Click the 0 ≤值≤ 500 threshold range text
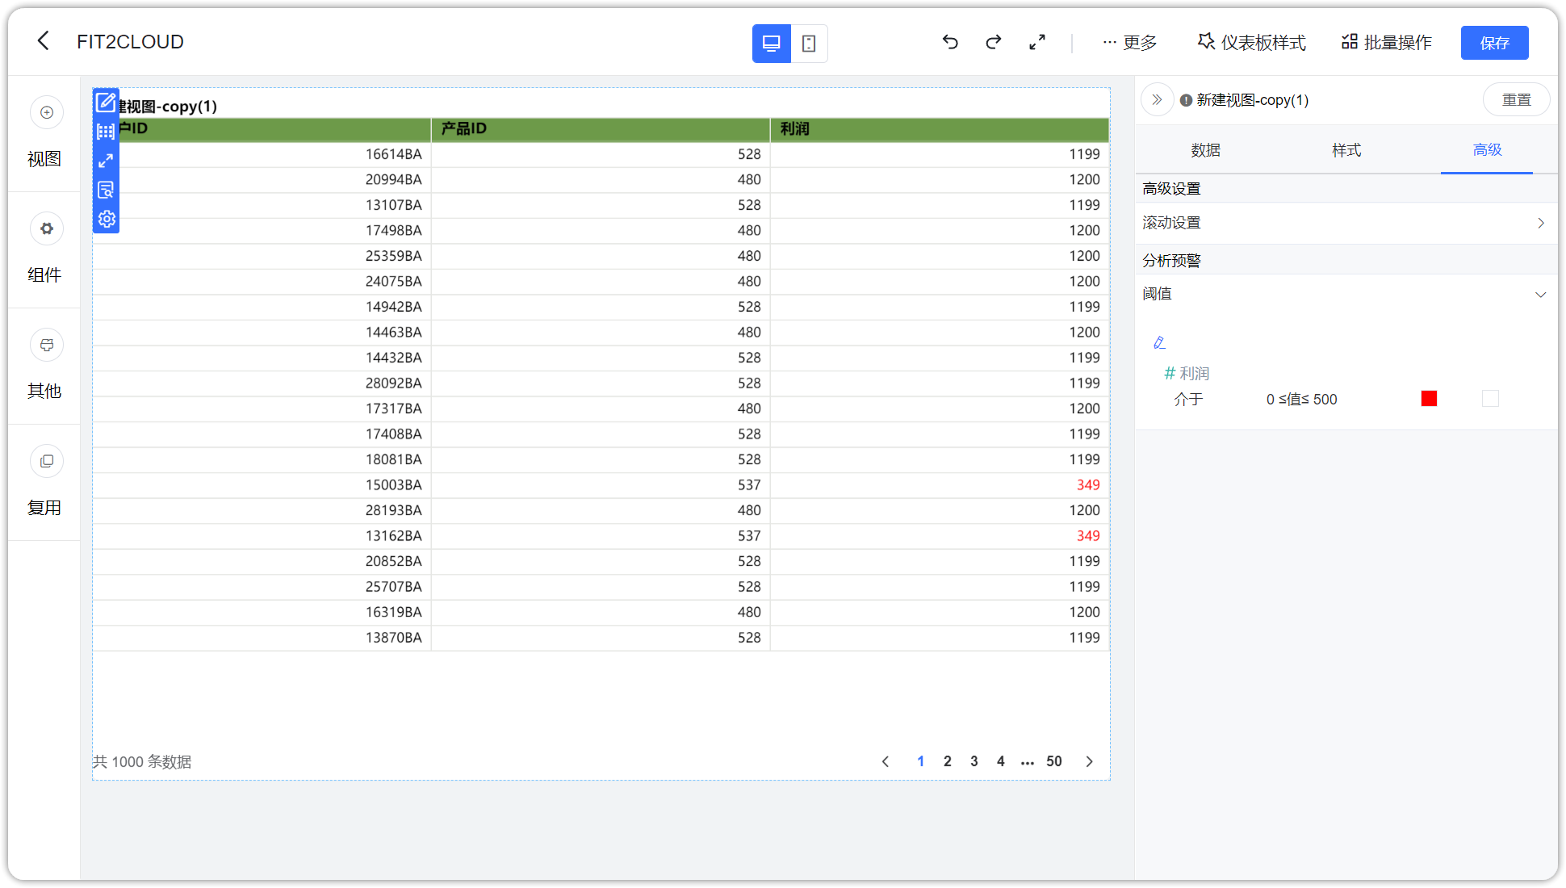Screen dimensions: 1566x888 pos(1301,400)
